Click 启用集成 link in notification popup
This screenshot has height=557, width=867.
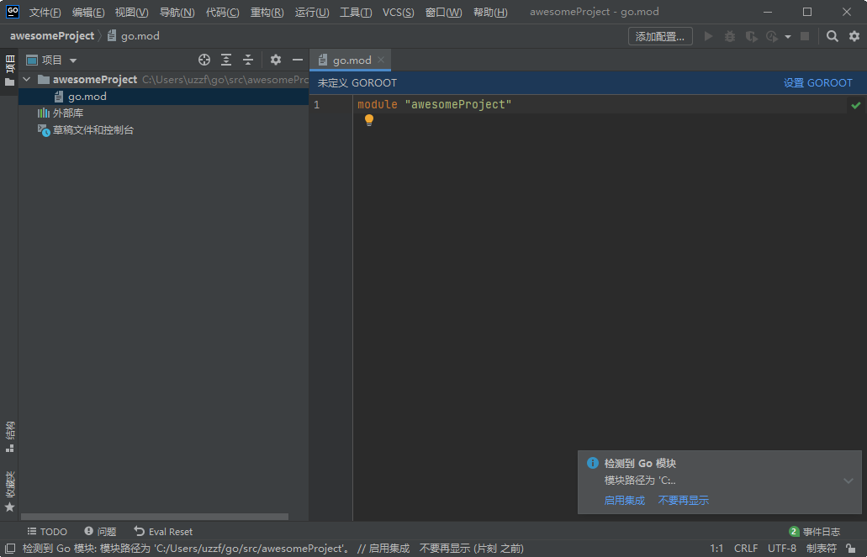[624, 500]
